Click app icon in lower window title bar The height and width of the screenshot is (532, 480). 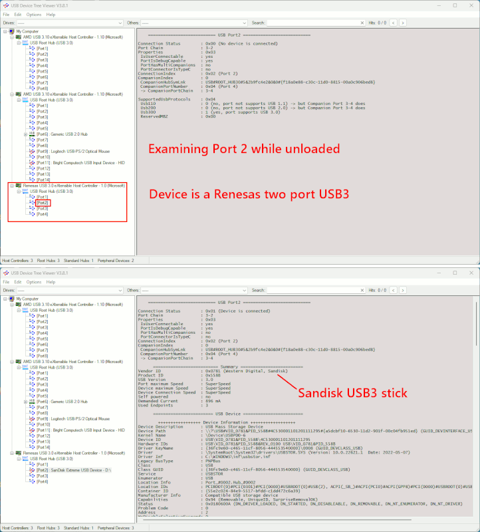point(6,273)
